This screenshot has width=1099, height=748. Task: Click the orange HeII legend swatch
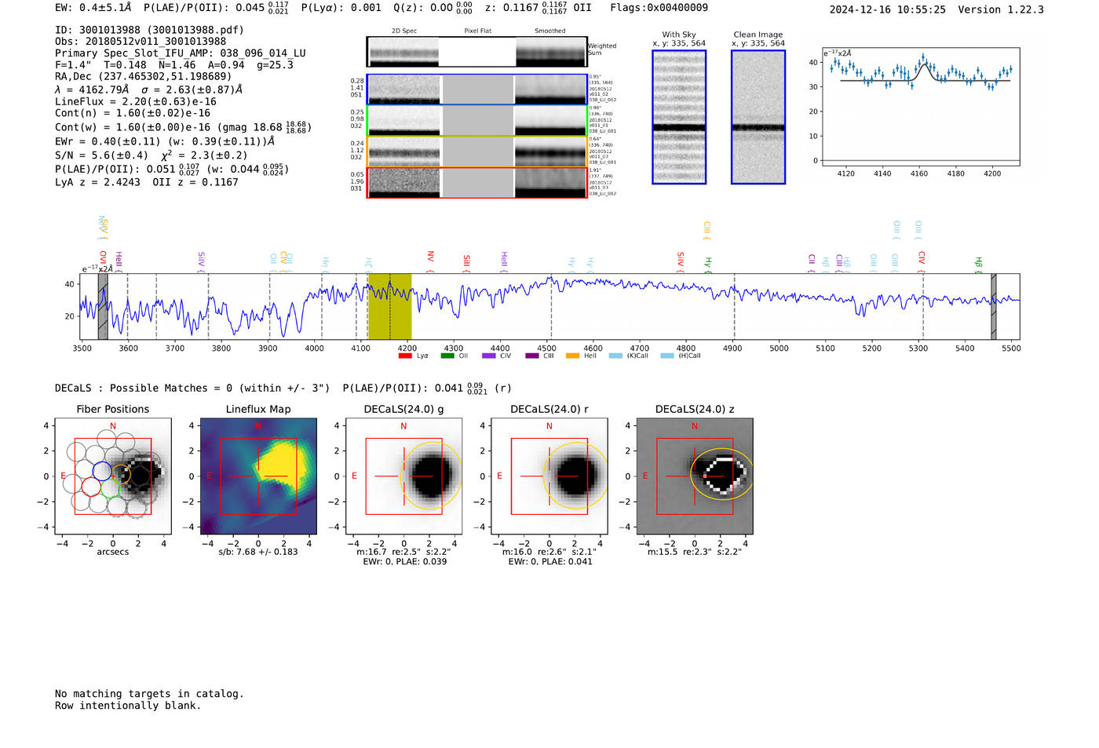click(573, 356)
